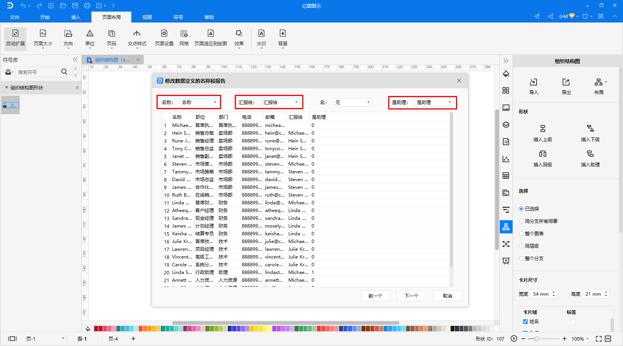
Task: Switch to the 插入 ribbon tab
Action: (x=76, y=17)
